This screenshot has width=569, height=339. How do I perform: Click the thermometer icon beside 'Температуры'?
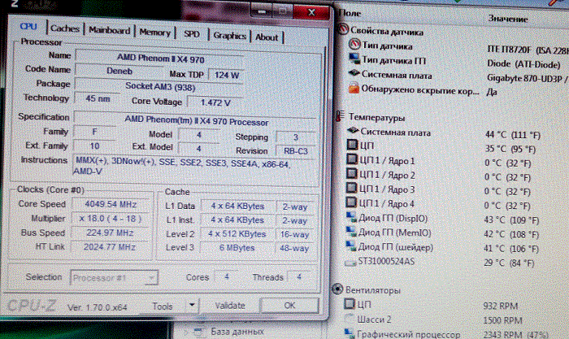340,116
